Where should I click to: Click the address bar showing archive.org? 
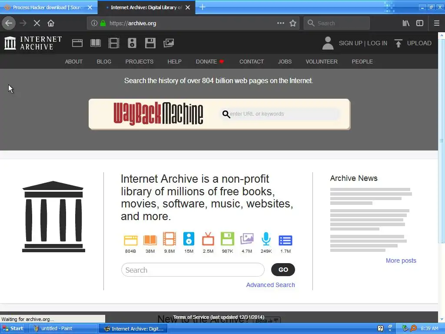tap(193, 23)
